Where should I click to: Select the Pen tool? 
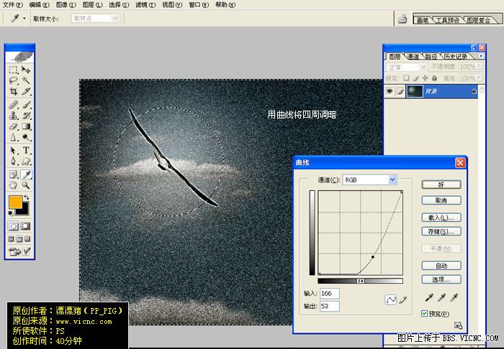point(13,161)
